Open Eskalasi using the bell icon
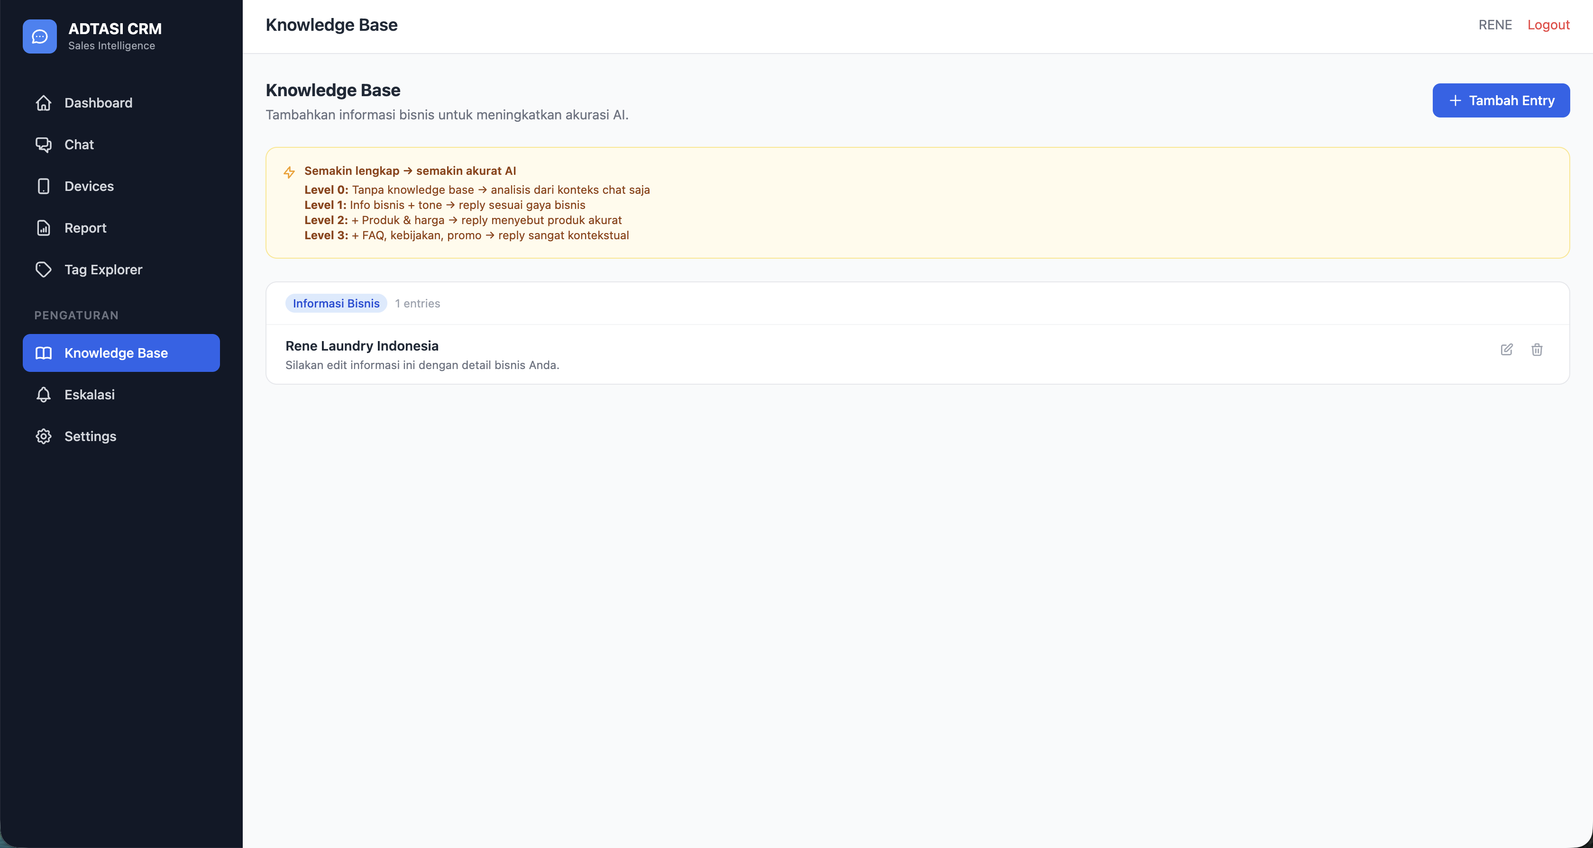 coord(43,394)
